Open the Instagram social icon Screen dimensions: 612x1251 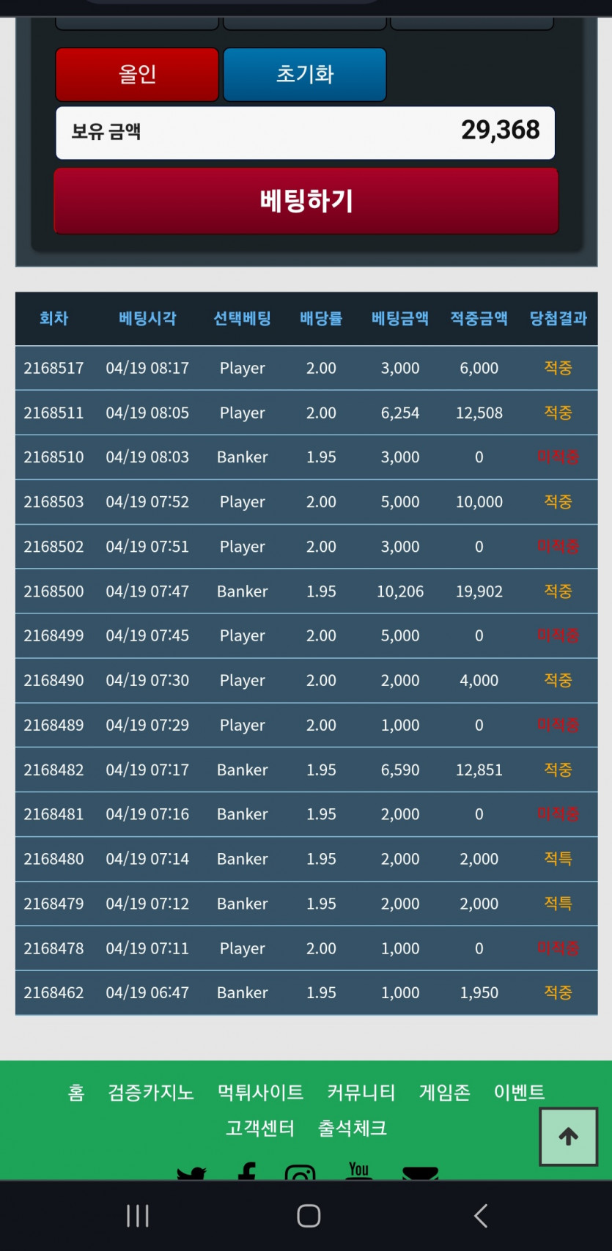(301, 1173)
